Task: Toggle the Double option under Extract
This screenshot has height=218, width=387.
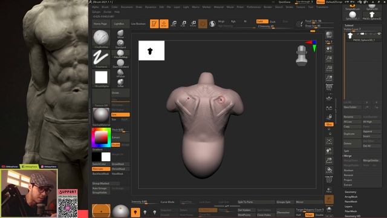Action: tap(115, 145)
